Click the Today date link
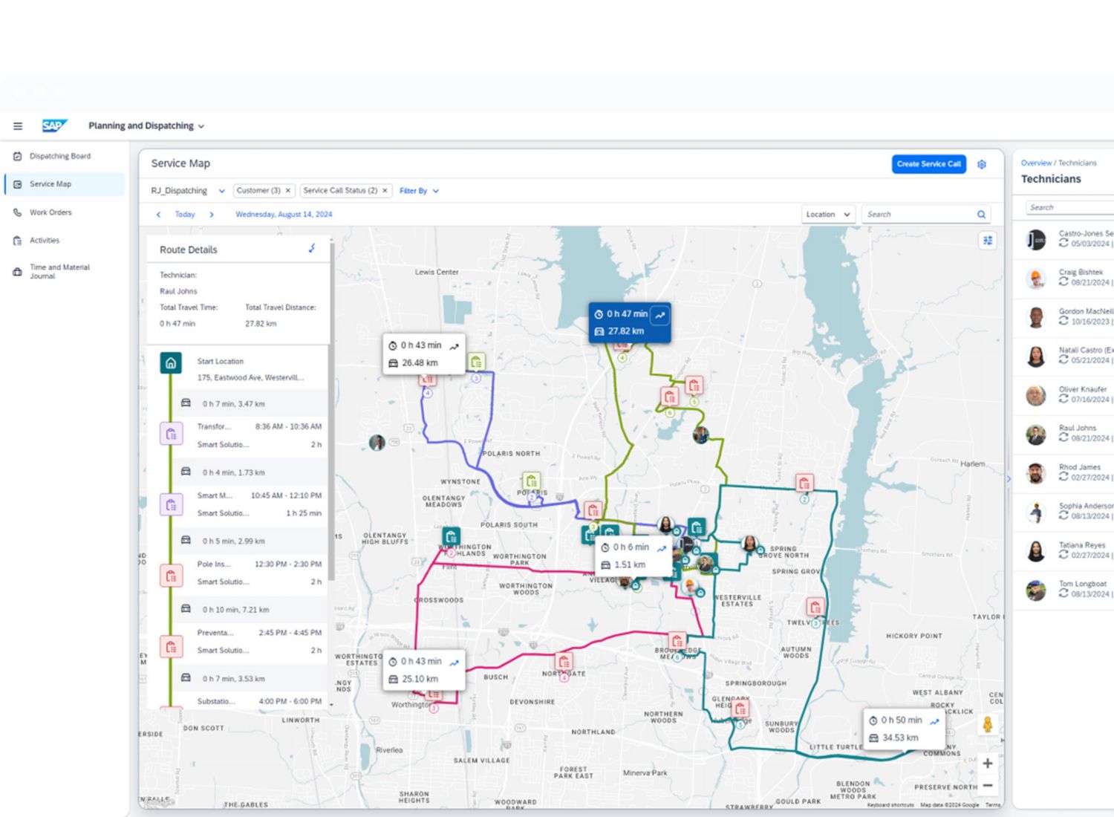Viewport: 1114px width, 817px height. coord(185,215)
